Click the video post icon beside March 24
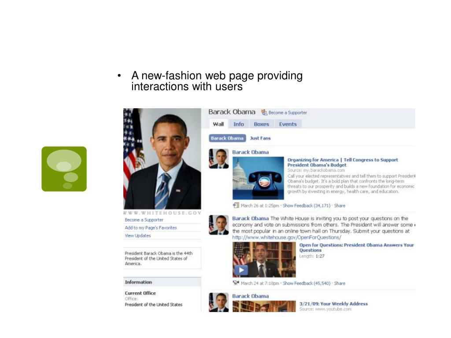451x338 pixels. point(236,283)
